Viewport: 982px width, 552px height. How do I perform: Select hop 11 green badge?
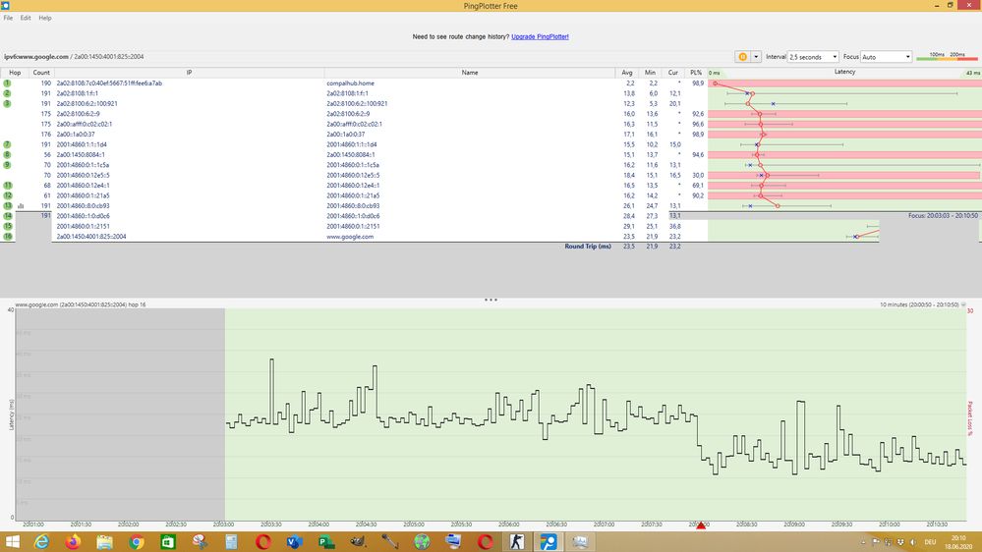pos(8,186)
